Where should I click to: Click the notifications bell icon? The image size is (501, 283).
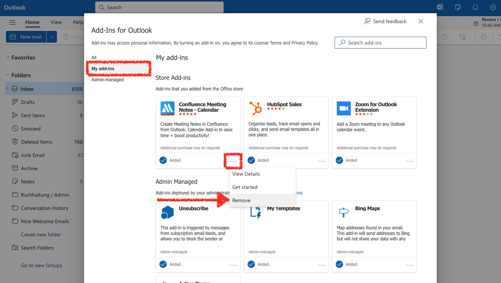point(475,7)
